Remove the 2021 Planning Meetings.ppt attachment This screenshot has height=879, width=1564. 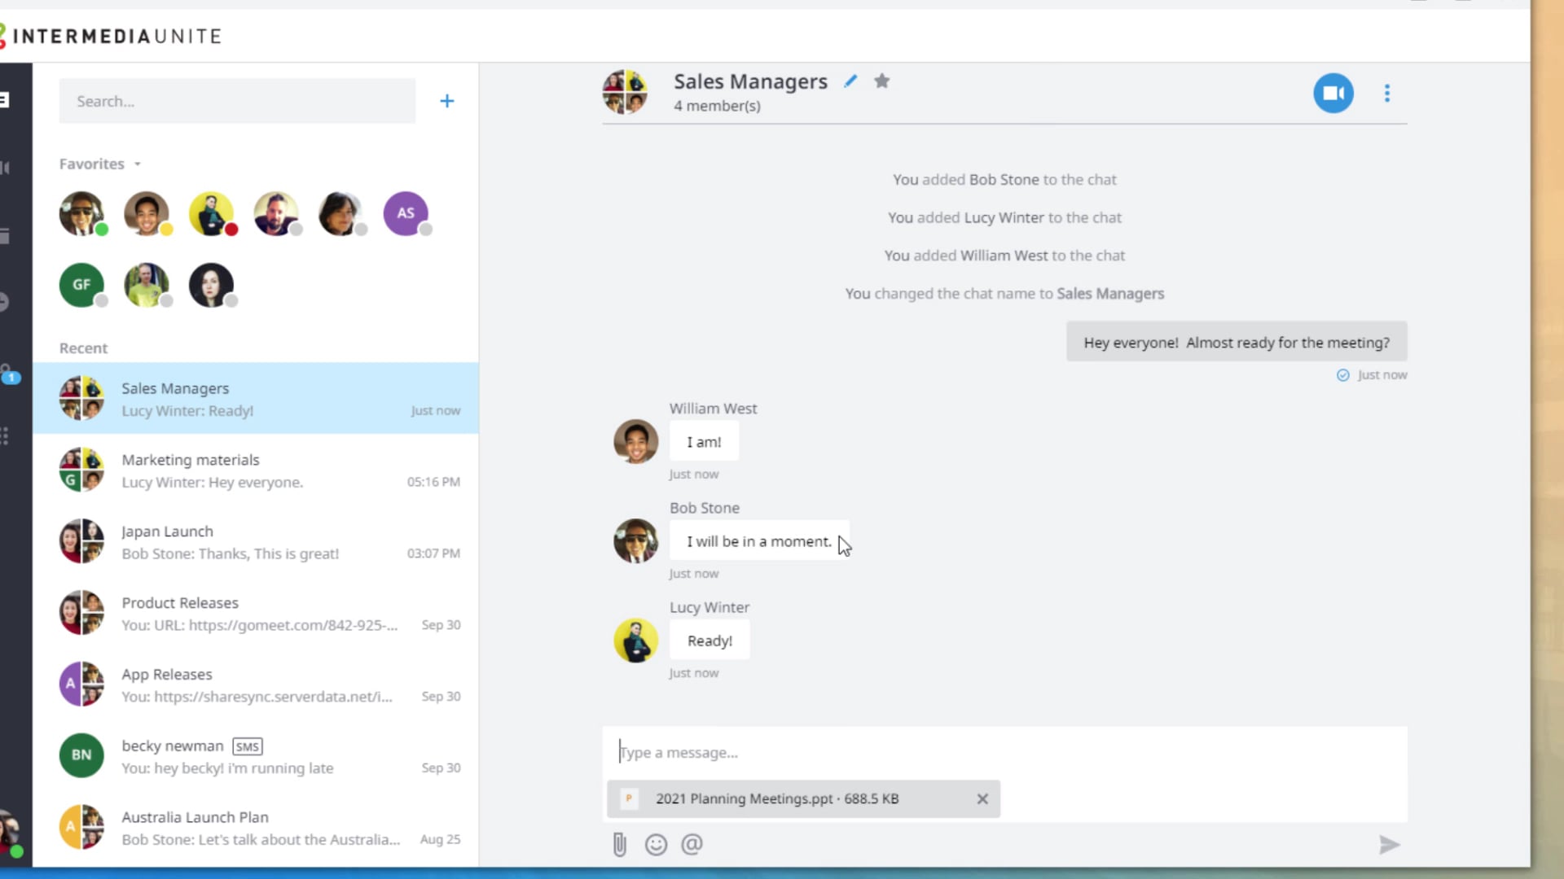982,799
